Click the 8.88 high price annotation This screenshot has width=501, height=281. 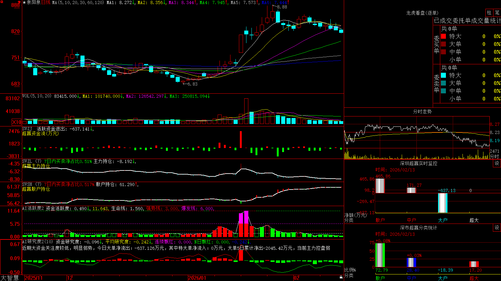282,7
